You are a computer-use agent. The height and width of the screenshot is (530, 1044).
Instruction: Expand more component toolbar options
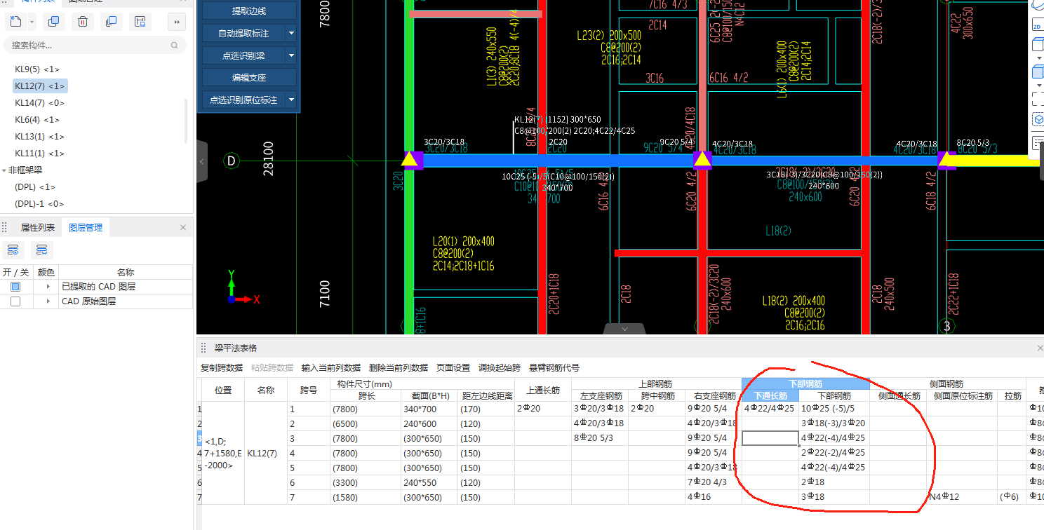pyautogui.click(x=177, y=22)
